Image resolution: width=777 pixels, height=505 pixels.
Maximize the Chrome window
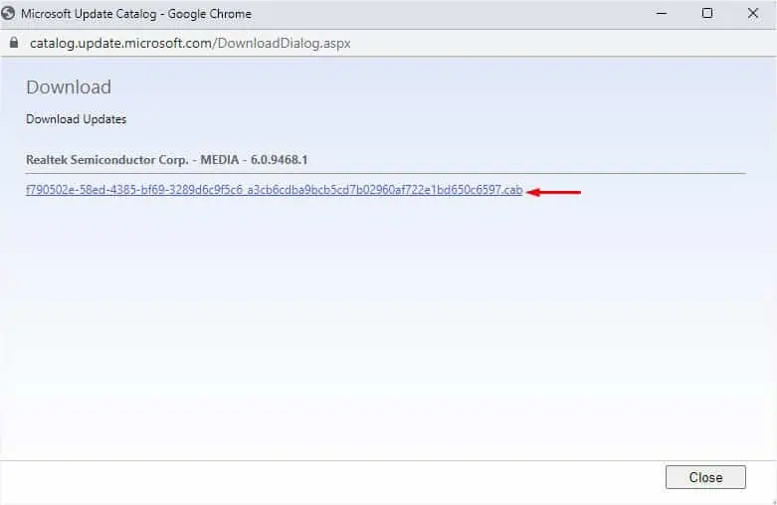click(707, 13)
